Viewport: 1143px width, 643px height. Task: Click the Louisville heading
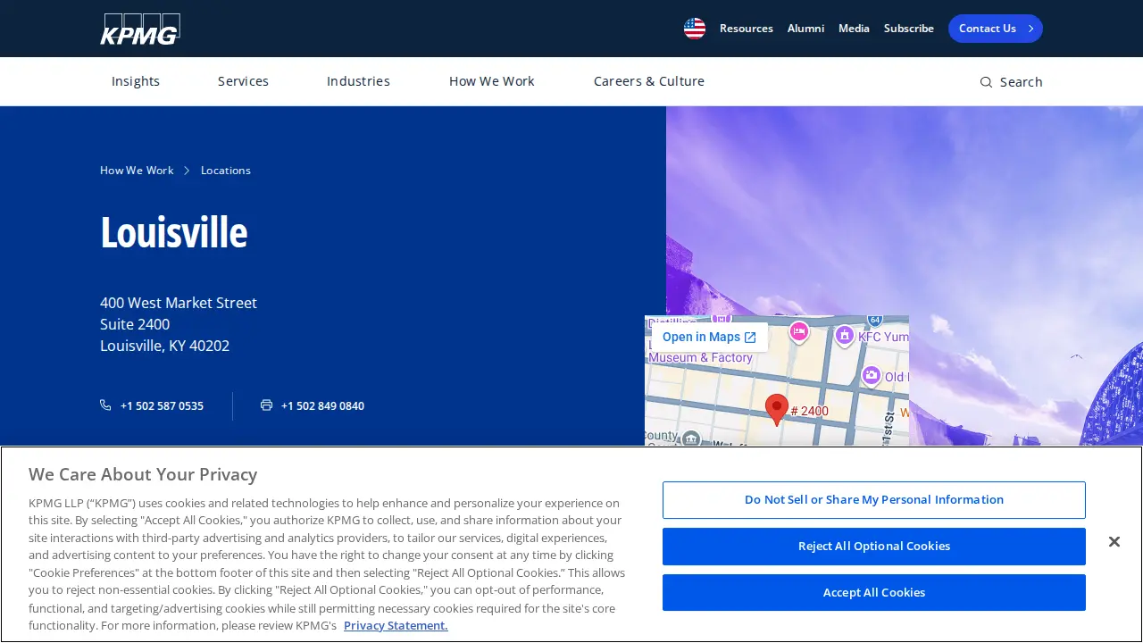[x=174, y=232]
